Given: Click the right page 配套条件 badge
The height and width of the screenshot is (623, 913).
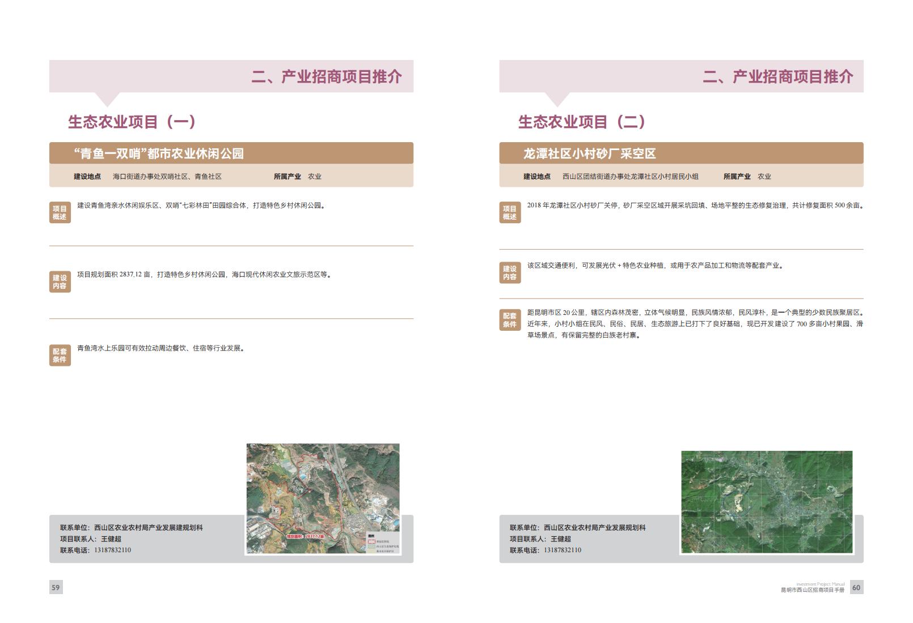Looking at the screenshot, I should 510,320.
